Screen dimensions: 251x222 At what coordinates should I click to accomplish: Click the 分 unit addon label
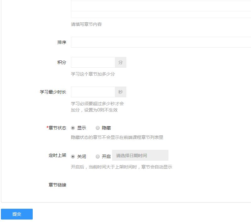tap(121, 62)
